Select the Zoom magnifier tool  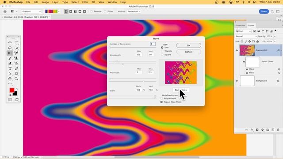coord(16,79)
